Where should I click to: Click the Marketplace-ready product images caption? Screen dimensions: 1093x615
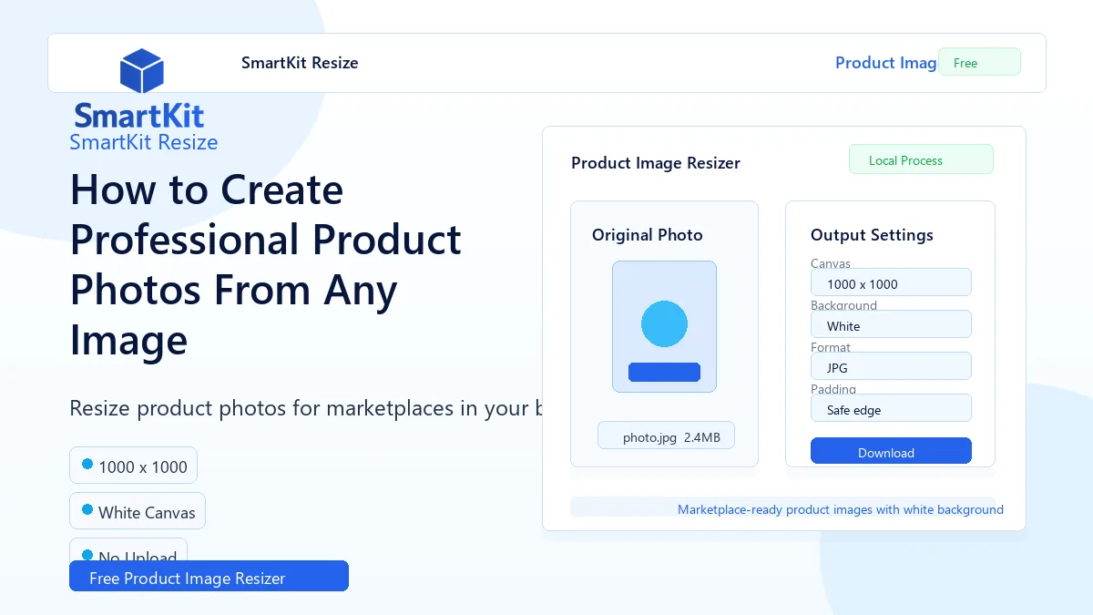tap(841, 509)
